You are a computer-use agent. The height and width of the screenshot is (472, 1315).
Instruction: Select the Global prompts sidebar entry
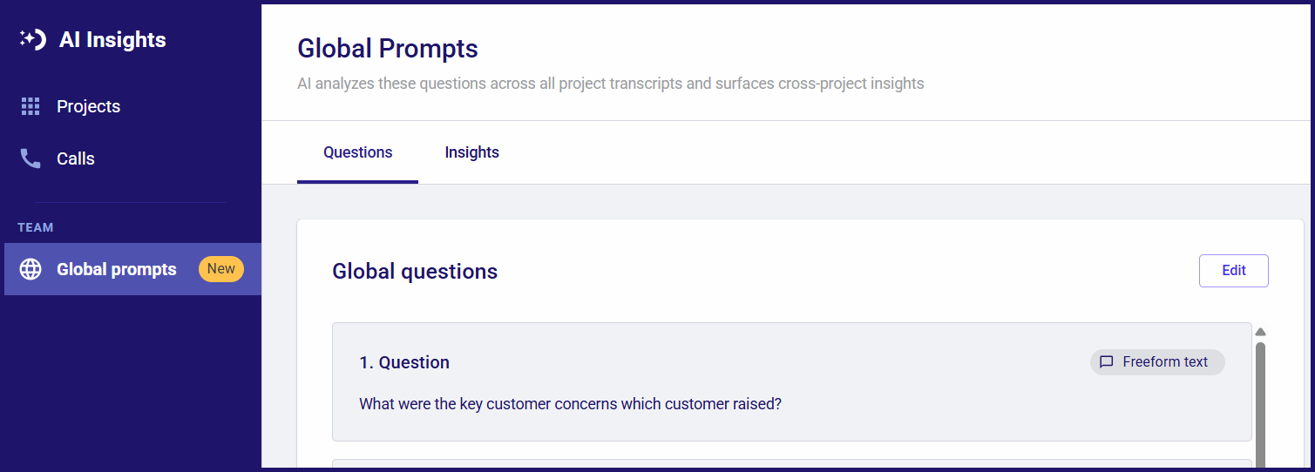point(132,269)
